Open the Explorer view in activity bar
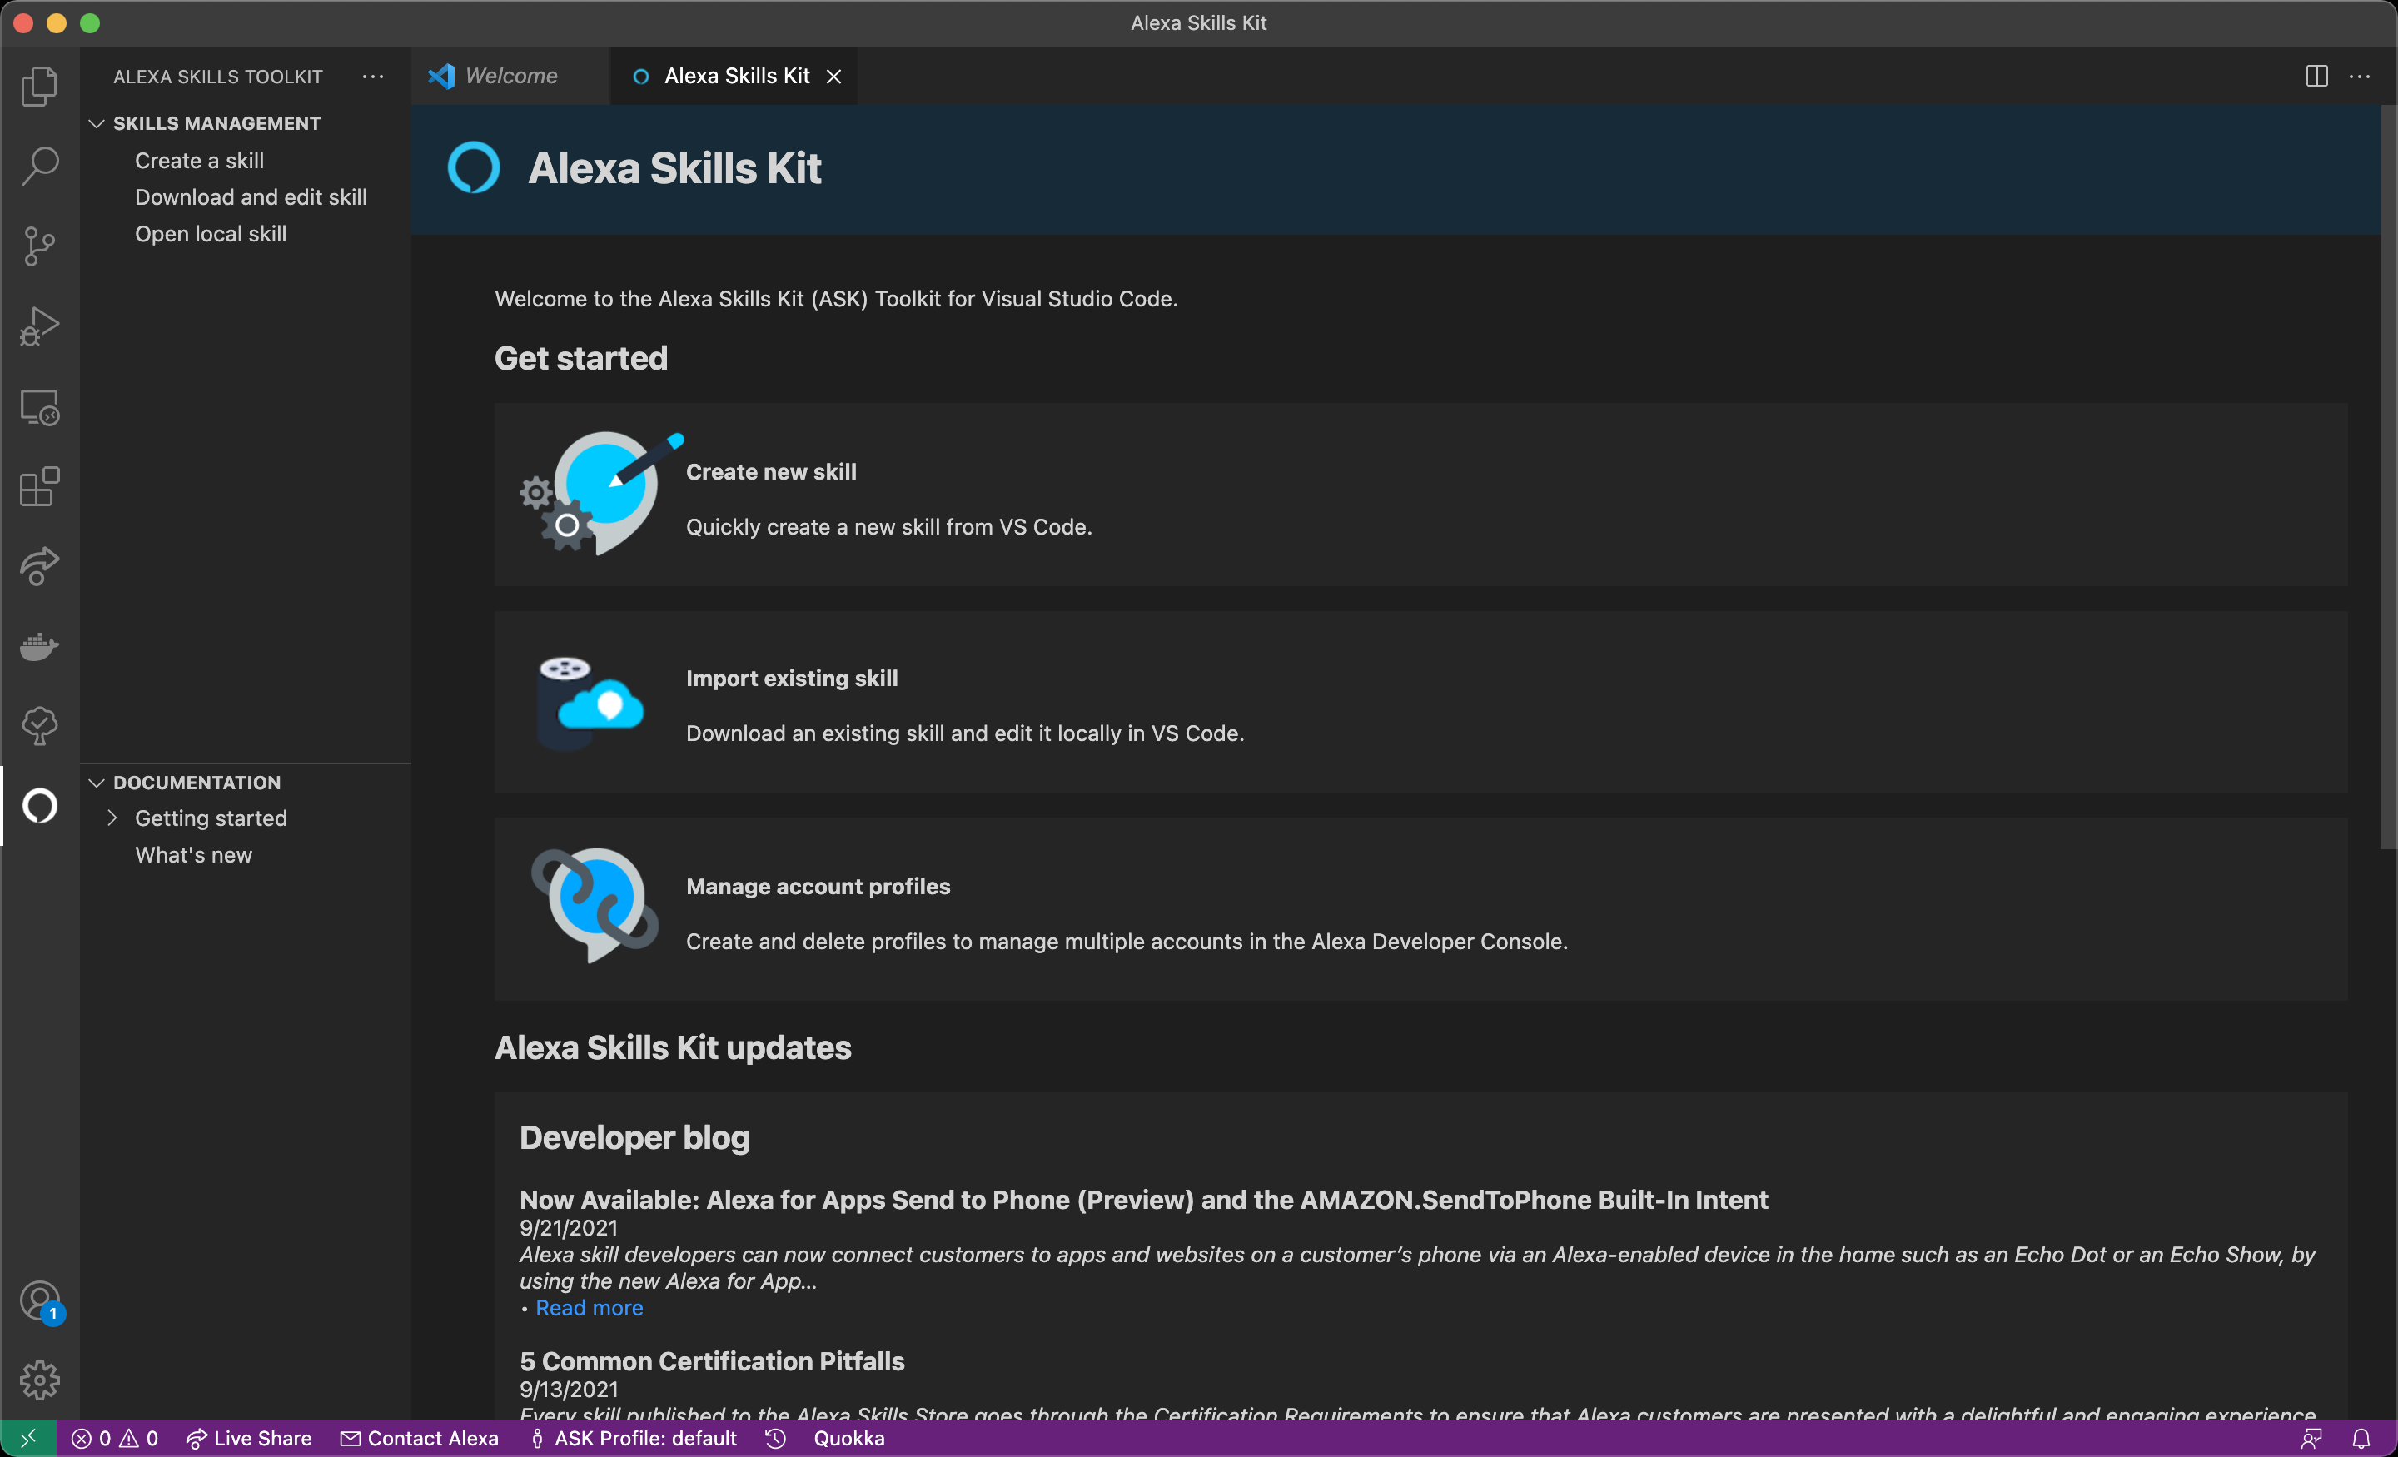Screen dimensions: 2398x1457 point(39,86)
